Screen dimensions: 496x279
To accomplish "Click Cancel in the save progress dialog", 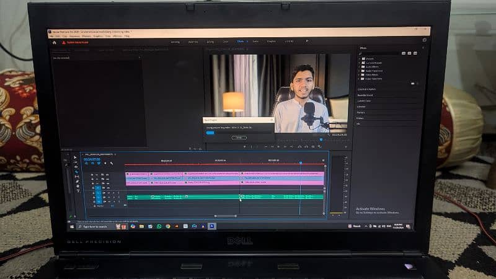I will [x=239, y=138].
